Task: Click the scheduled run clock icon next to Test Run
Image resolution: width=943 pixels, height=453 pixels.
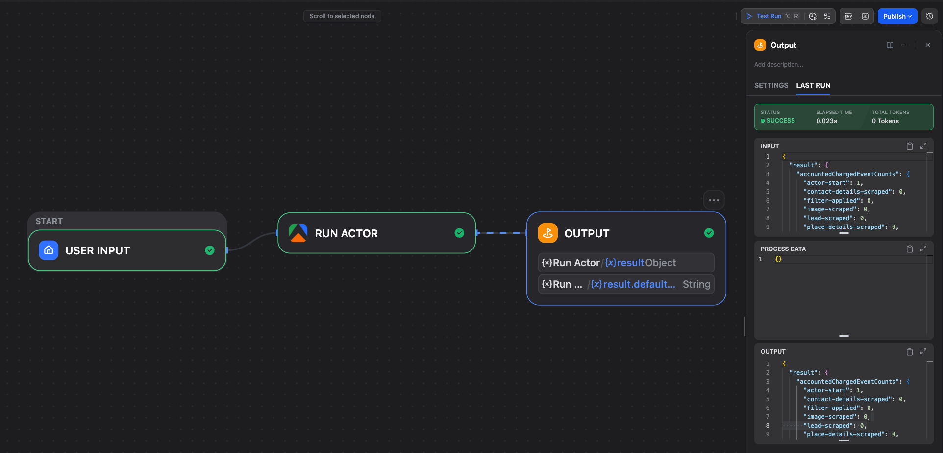Action: tap(813, 16)
